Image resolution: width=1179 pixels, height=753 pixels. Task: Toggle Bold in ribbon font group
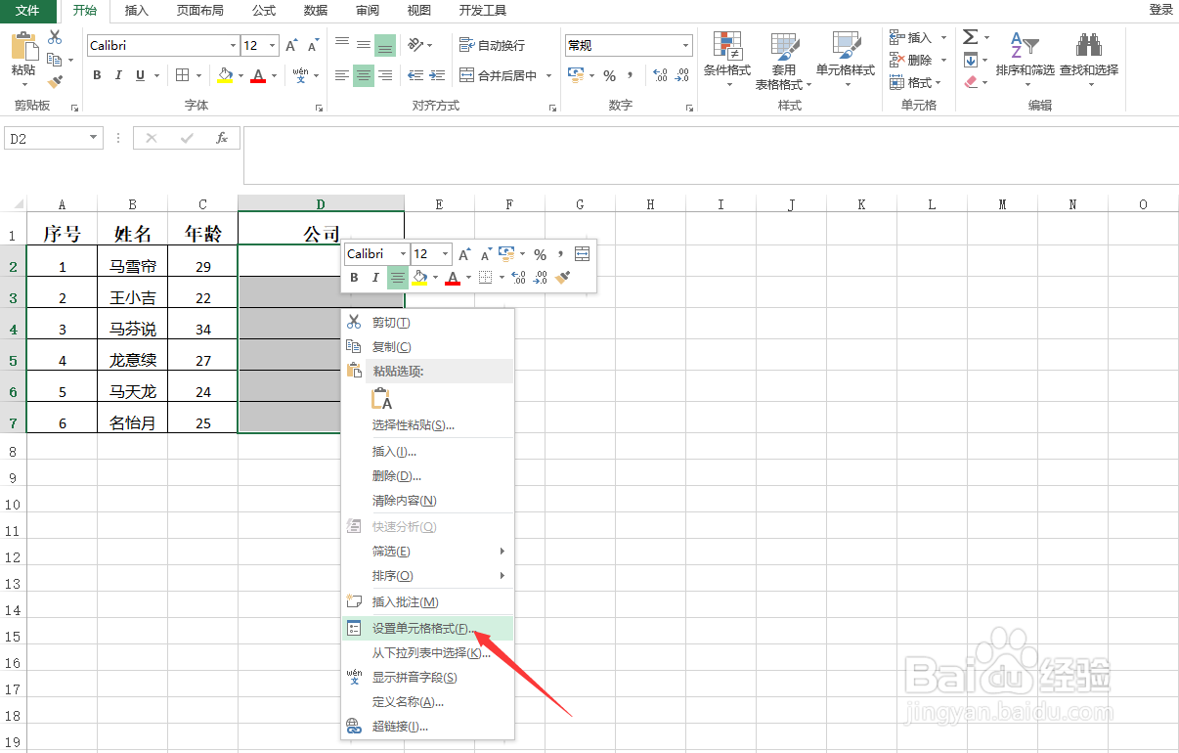coord(97,75)
